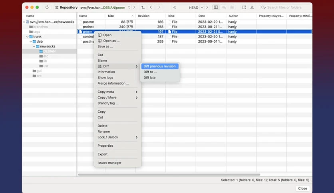This screenshot has width=334, height=193.
Task: Navigate back with the left chevron
Action: [151, 8]
